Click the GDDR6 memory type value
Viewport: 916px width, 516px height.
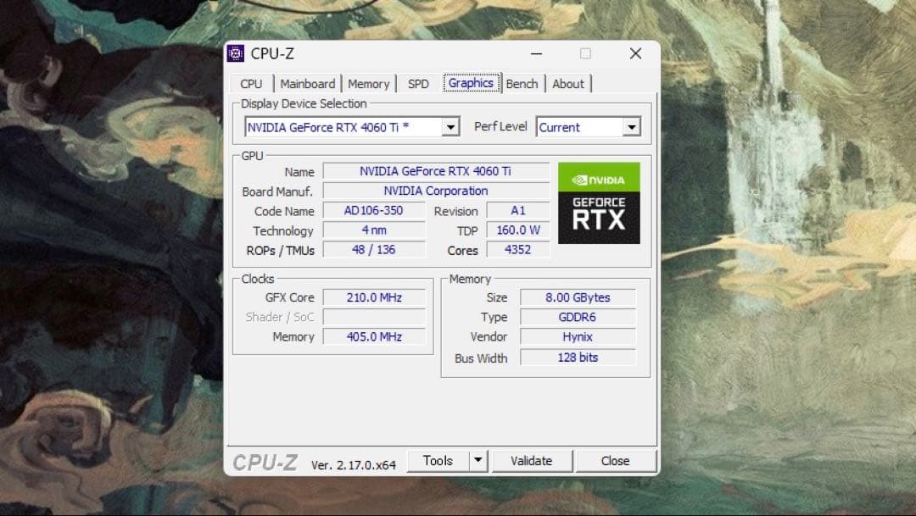click(578, 317)
